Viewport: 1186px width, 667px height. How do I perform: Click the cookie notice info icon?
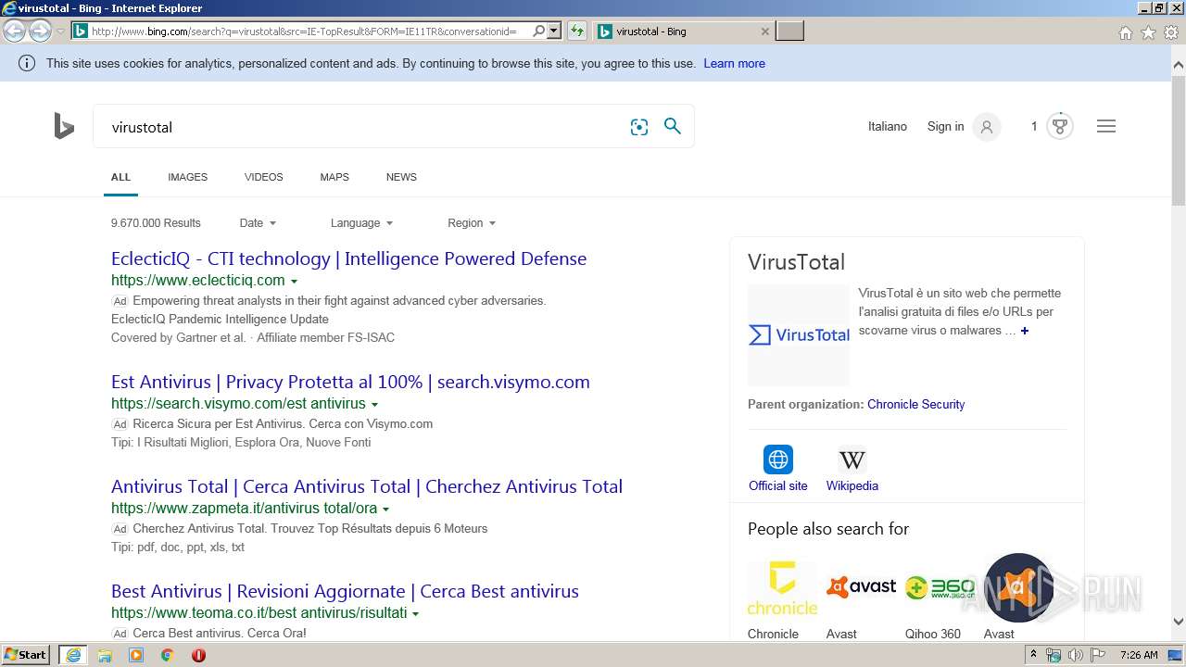(x=27, y=63)
